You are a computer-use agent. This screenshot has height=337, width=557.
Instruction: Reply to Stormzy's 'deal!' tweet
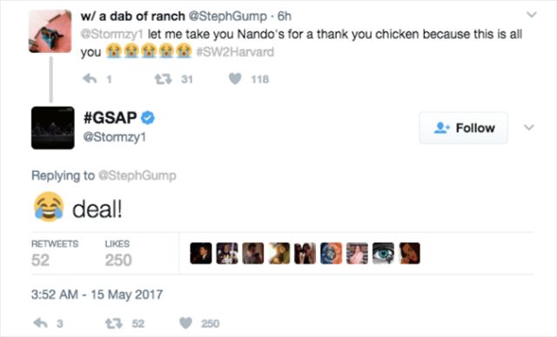pos(40,323)
